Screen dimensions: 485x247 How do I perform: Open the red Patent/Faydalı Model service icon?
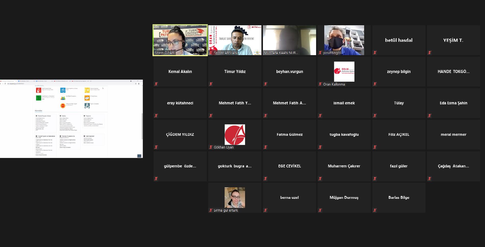pos(39,90)
